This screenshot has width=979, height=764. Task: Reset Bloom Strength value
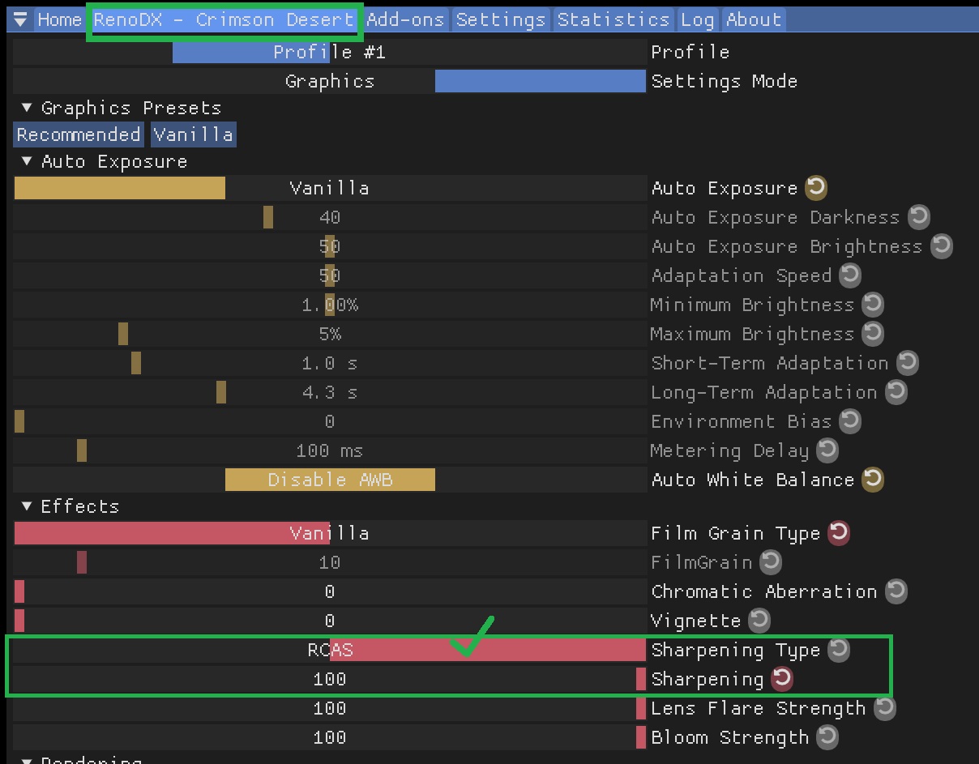coord(827,737)
